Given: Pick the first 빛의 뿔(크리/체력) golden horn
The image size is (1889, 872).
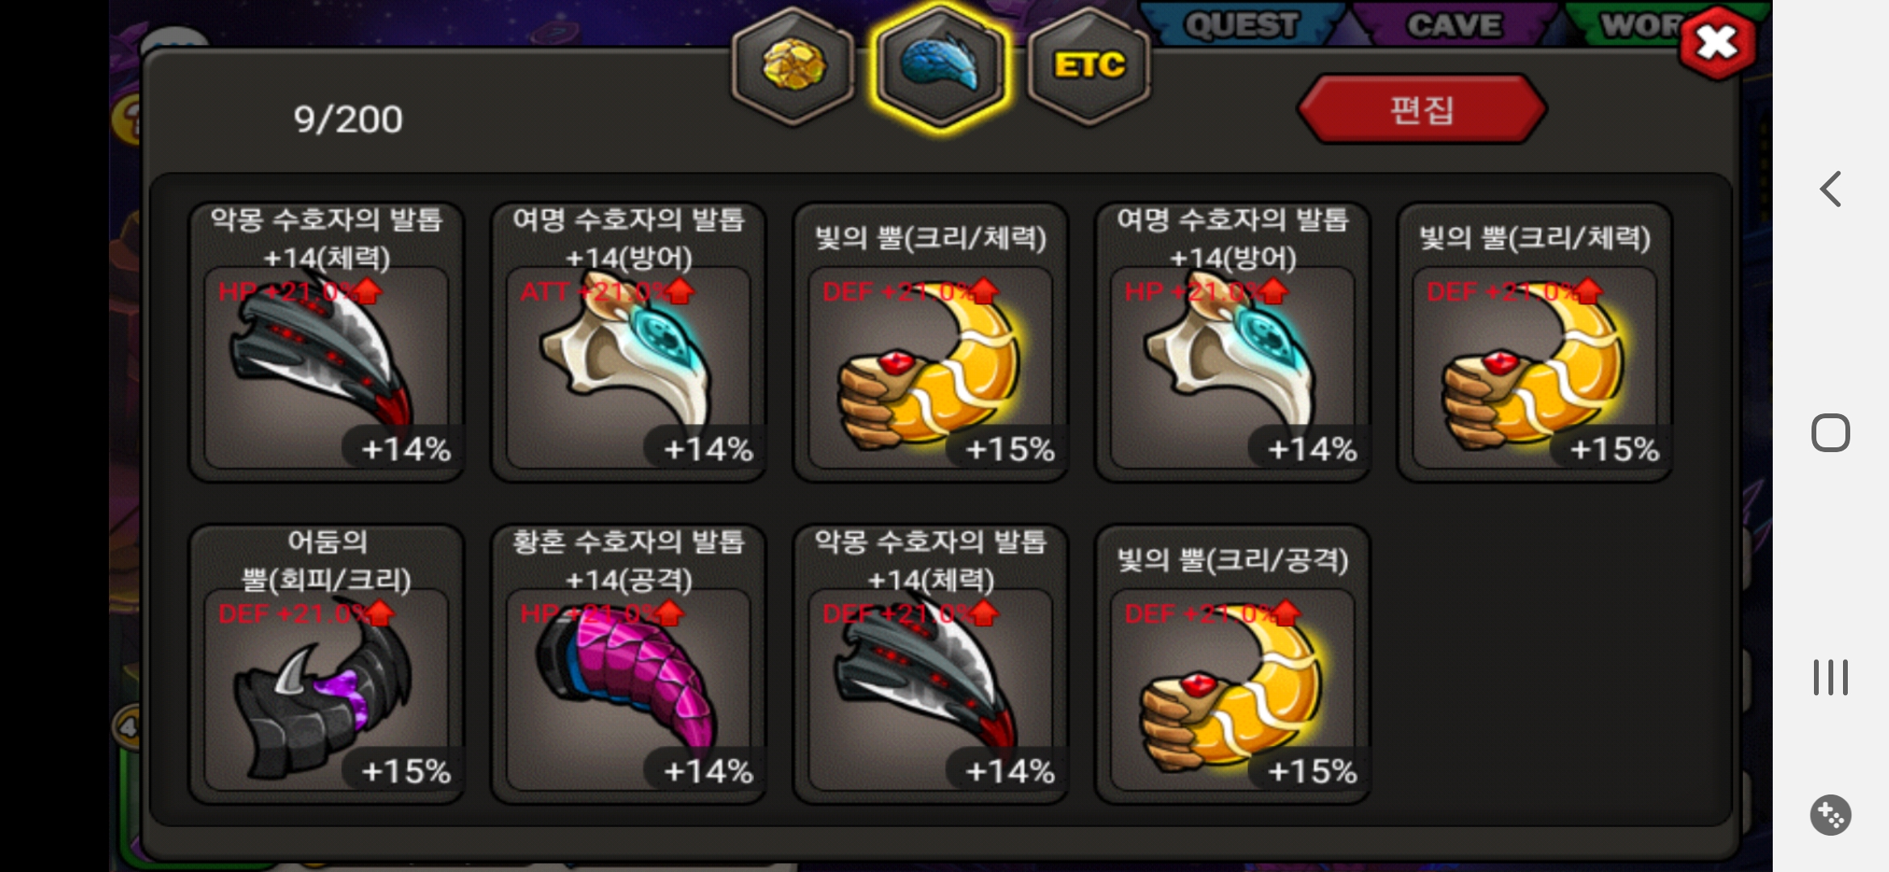Looking at the screenshot, I should tap(931, 342).
